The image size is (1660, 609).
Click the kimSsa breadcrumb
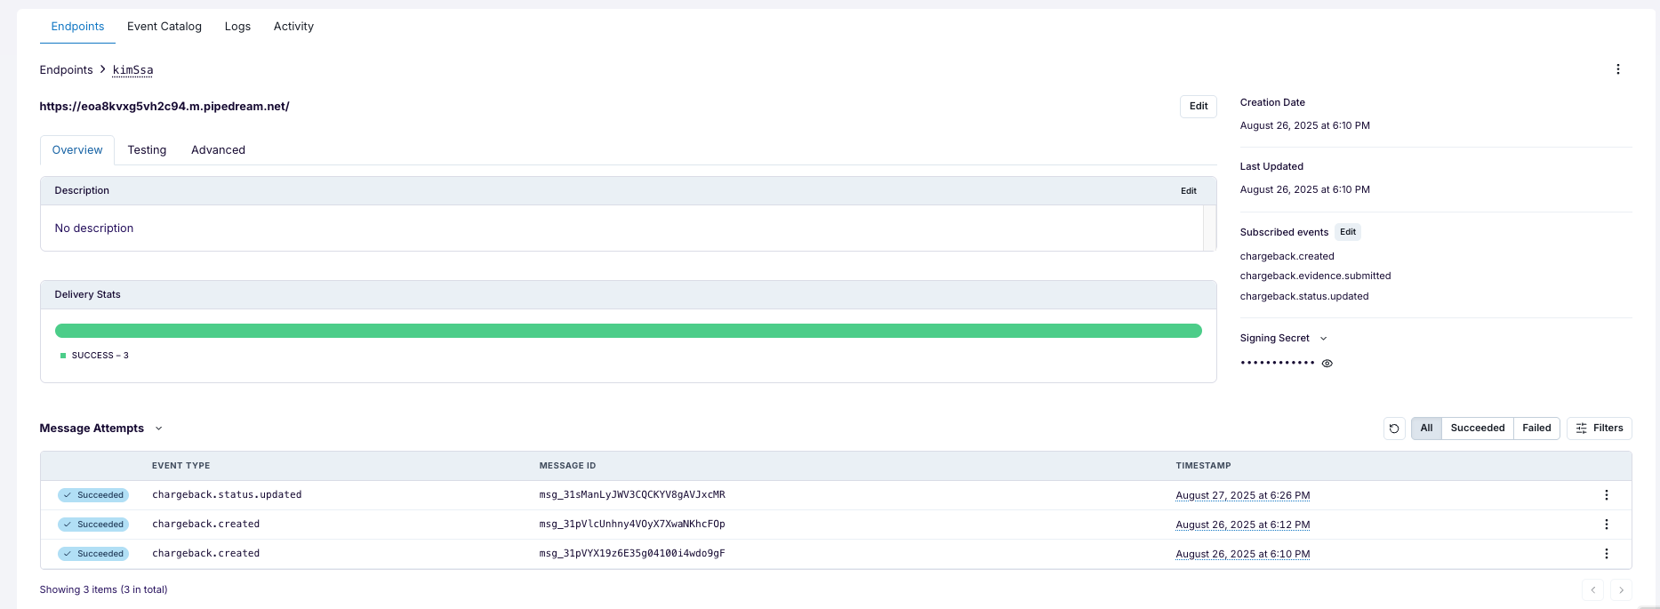[132, 70]
